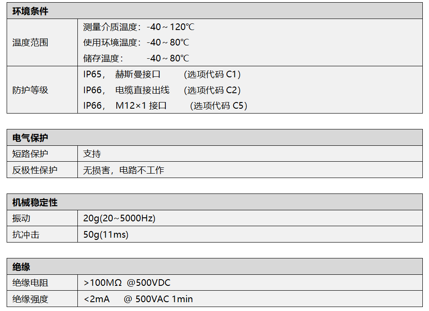This screenshot has width=429, height=311.
Task: Click the 50g(11ms) shock value
Action: [106, 235]
